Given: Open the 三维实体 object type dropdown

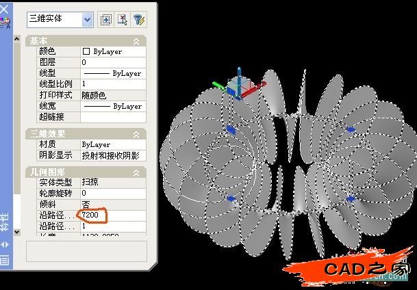Looking at the screenshot, I should click(87, 20).
